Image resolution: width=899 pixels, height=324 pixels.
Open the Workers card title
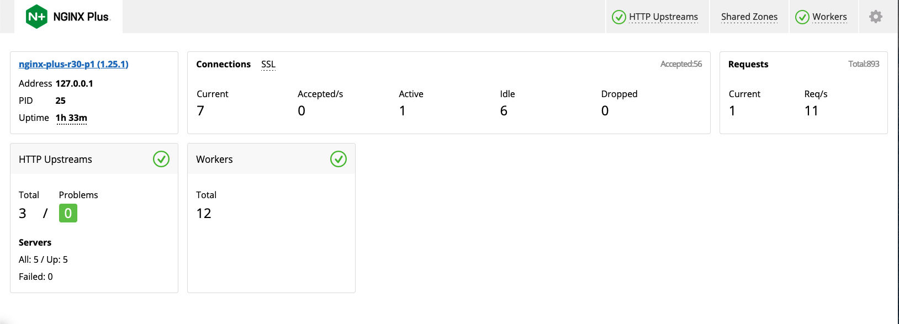(x=214, y=160)
